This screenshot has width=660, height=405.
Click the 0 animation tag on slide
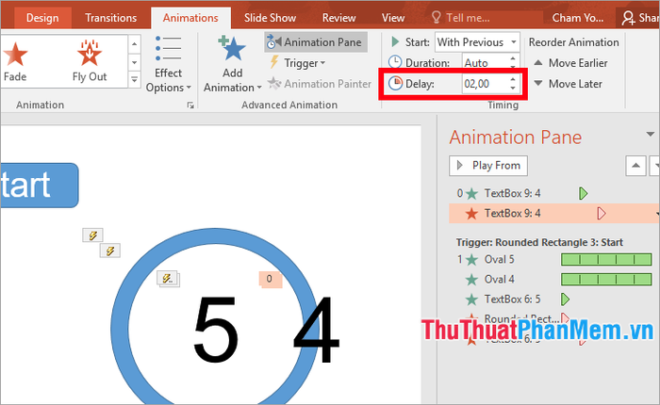pyautogui.click(x=270, y=279)
